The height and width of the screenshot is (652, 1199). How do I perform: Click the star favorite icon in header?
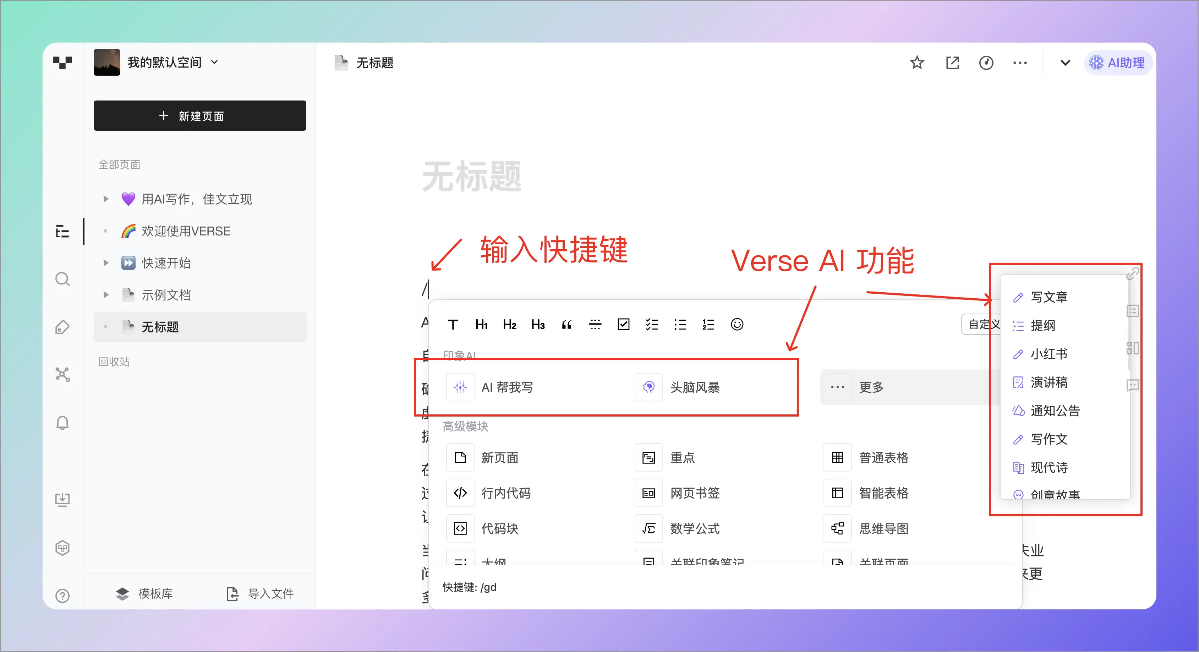pos(917,63)
